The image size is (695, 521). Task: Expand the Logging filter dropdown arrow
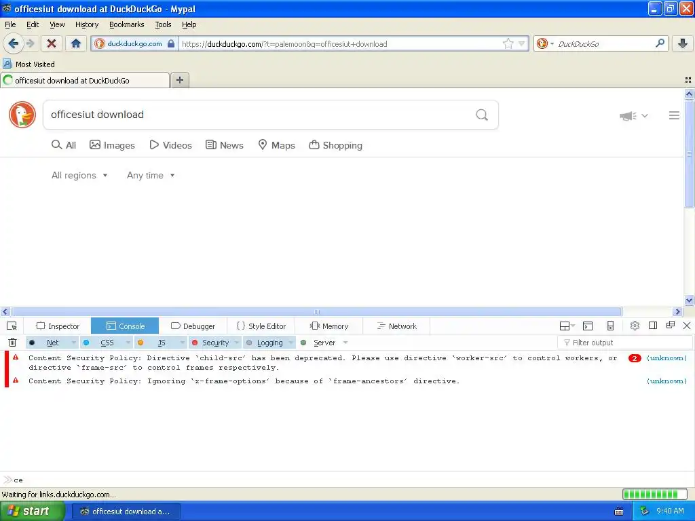[x=291, y=343]
